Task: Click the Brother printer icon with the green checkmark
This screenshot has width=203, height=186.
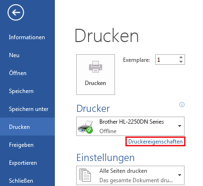Action: (85, 127)
